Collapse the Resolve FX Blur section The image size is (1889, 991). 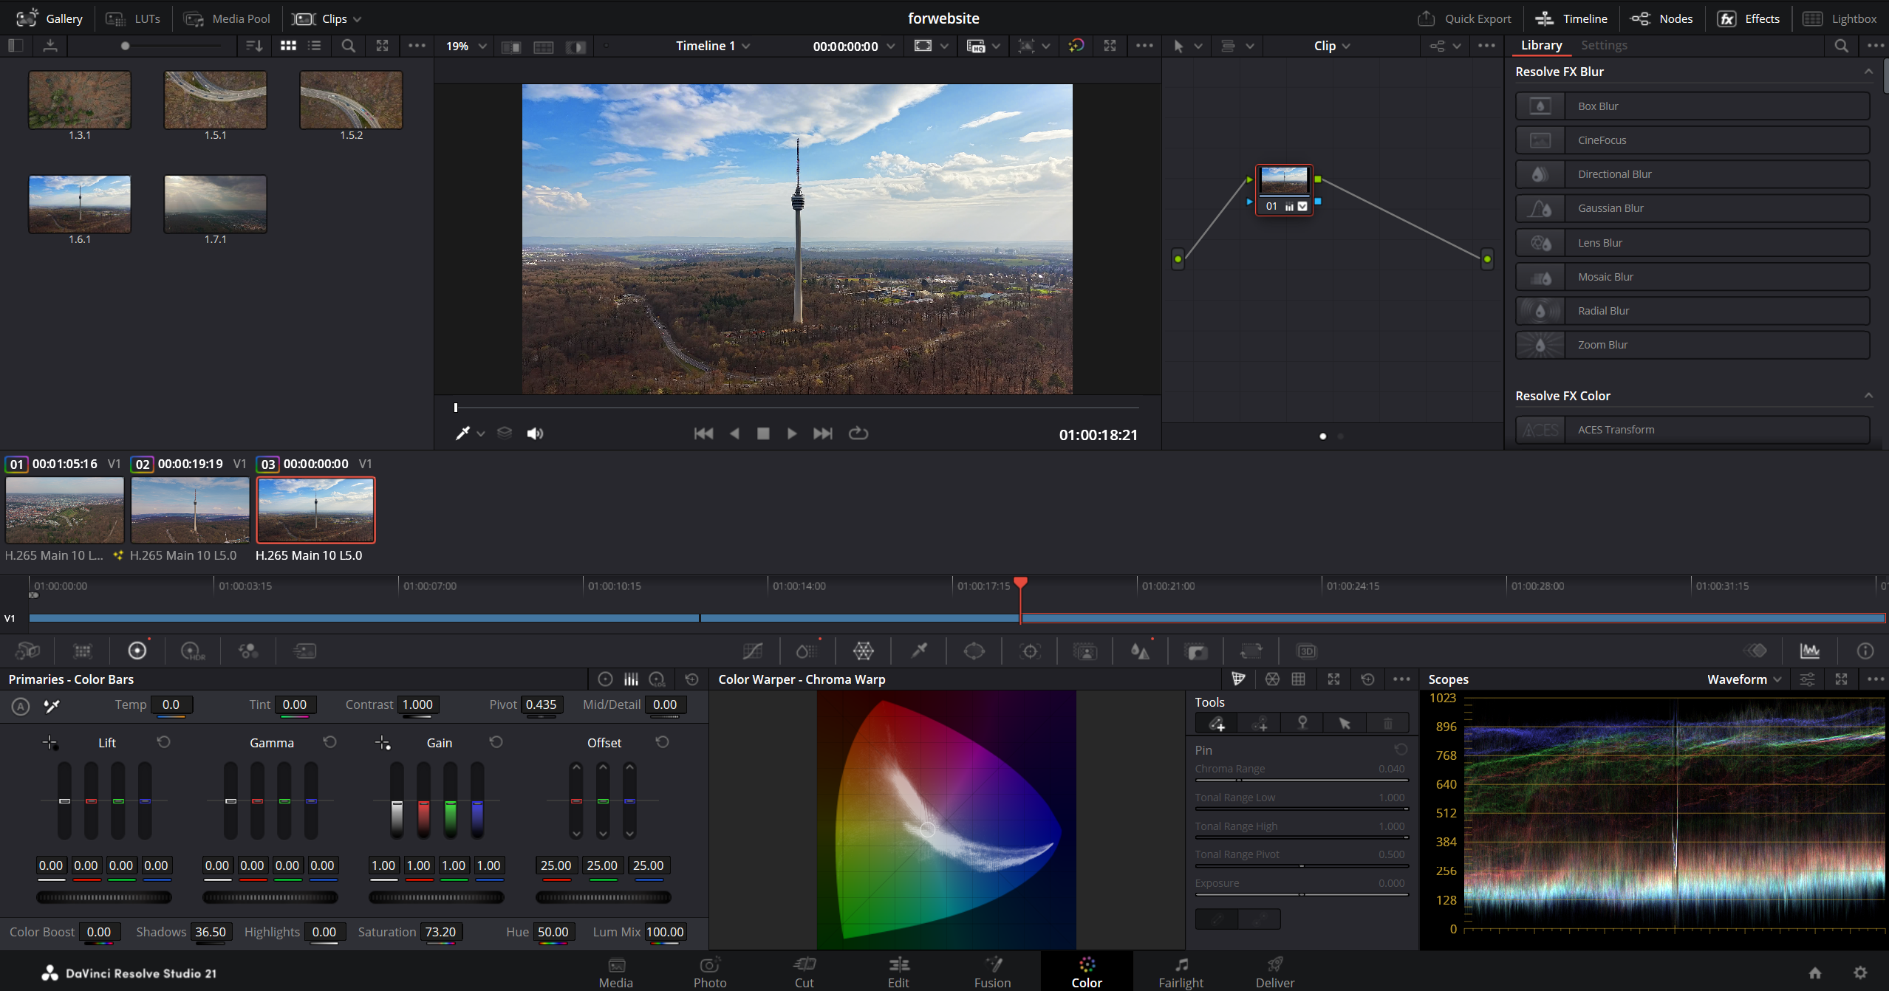point(1868,72)
